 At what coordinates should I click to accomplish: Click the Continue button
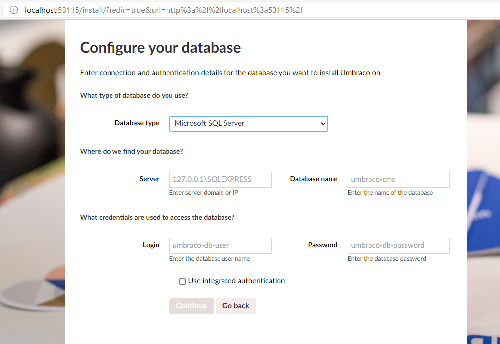191,306
